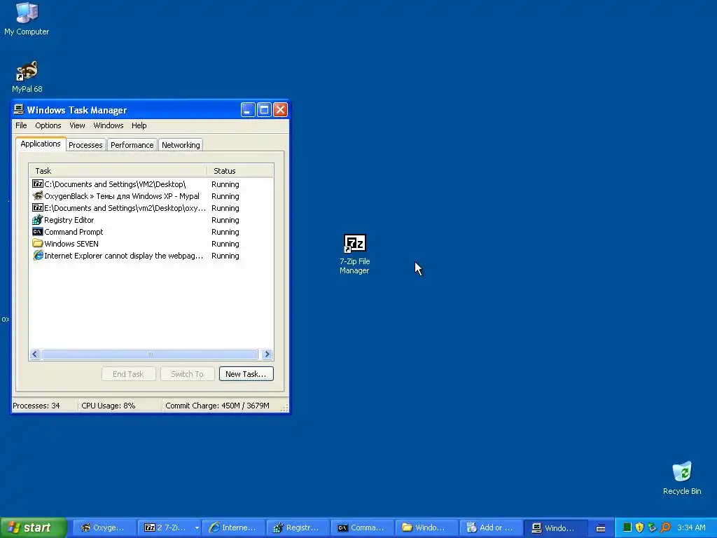Click the Safely Remove Hardware tray icon

tap(652, 527)
